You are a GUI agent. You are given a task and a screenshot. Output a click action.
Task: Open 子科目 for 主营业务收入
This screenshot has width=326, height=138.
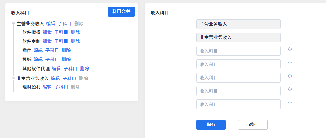click(65, 24)
